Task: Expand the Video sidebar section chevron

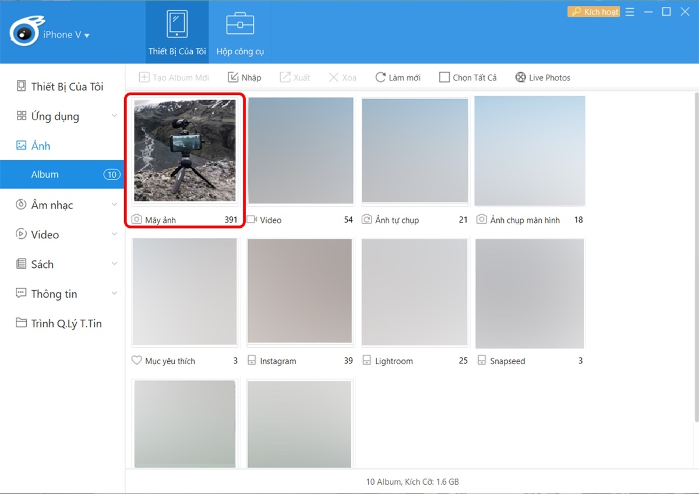Action: pyautogui.click(x=114, y=234)
